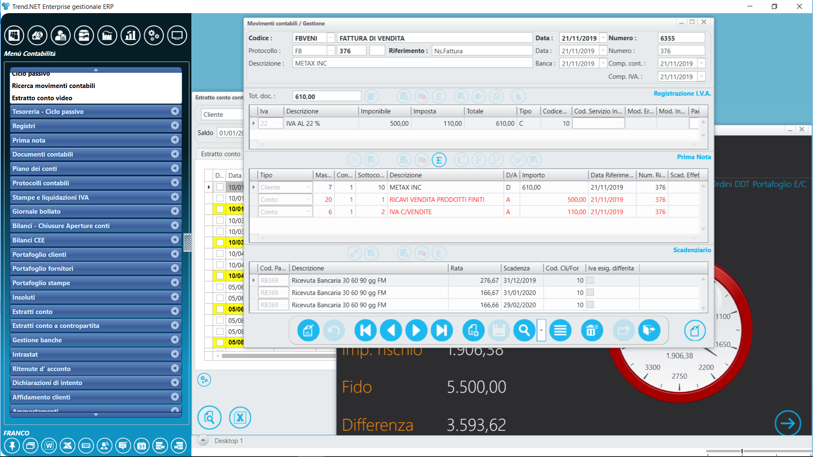Click the next record arrow button
This screenshot has width=813, height=457.
tap(416, 330)
